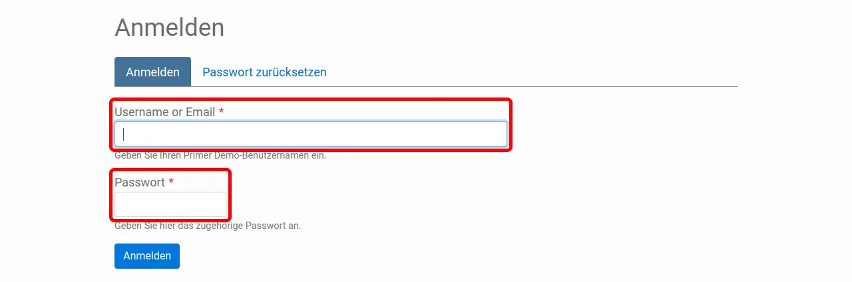
Task: Click 'Geben Sie hier' help line below password
Action: 208,226
